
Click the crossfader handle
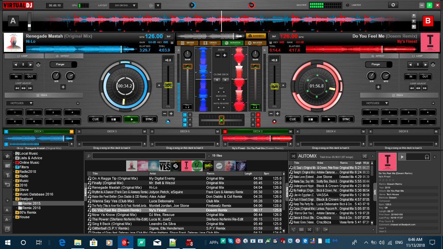(x=221, y=120)
